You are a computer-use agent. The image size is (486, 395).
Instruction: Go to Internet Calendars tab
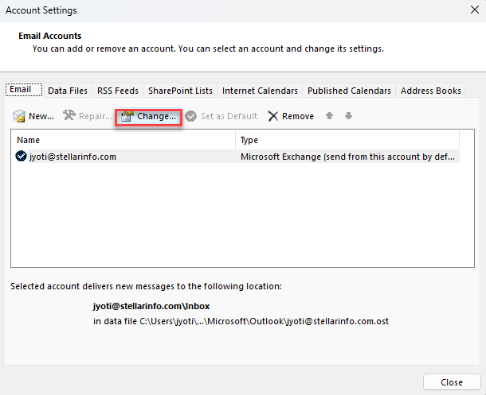coord(260,91)
